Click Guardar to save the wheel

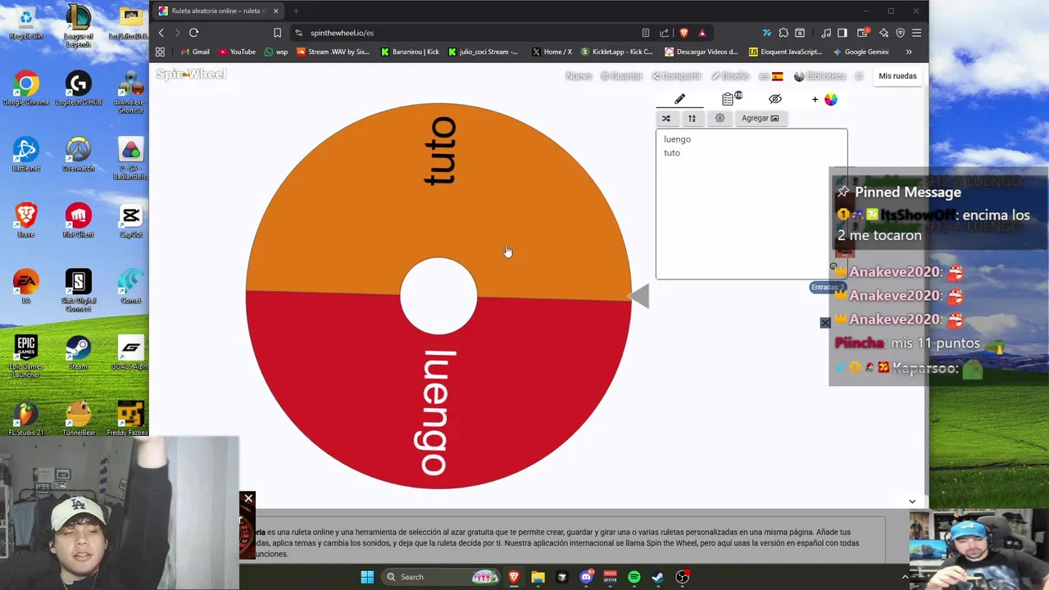[x=622, y=76]
